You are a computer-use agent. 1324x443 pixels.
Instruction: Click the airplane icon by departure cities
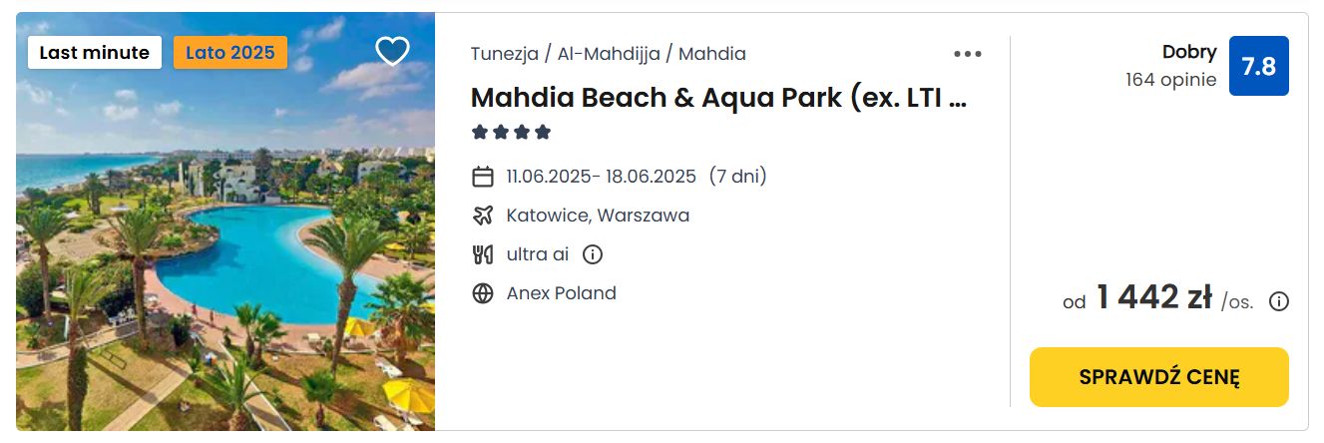coord(483,216)
